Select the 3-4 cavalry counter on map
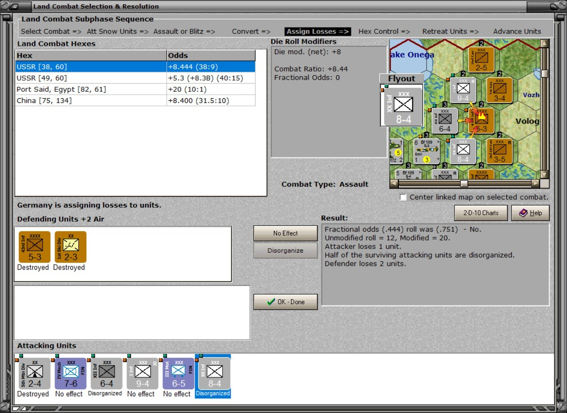 click(x=500, y=90)
